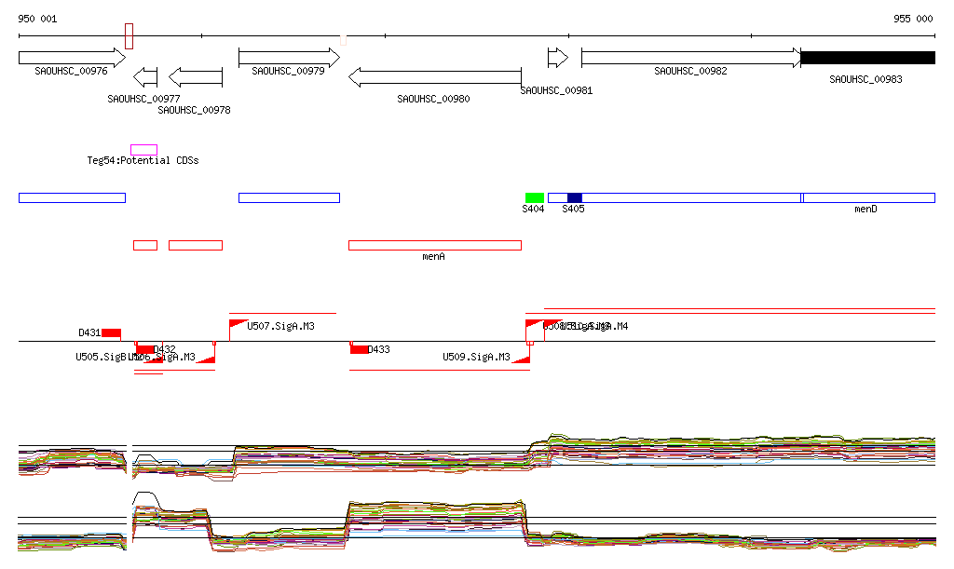Select the magenta Teg54 potential CDS box
This screenshot has width=954, height=569.
pyautogui.click(x=143, y=150)
